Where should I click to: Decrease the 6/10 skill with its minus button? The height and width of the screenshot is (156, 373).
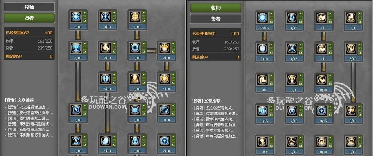114,79
